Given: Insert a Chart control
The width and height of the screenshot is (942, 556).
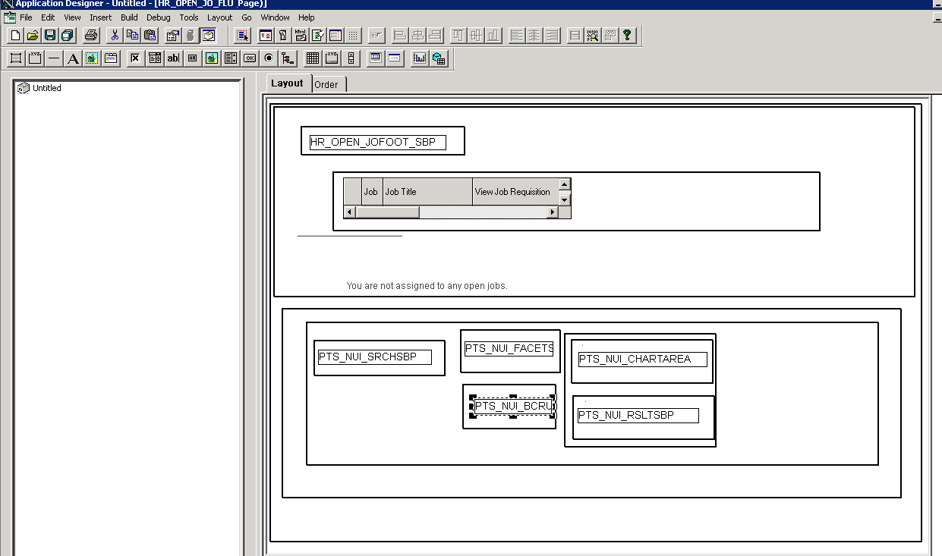Looking at the screenshot, I should [x=419, y=58].
